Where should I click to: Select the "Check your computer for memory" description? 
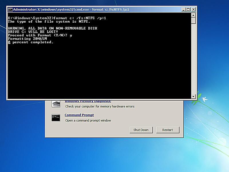100,106
